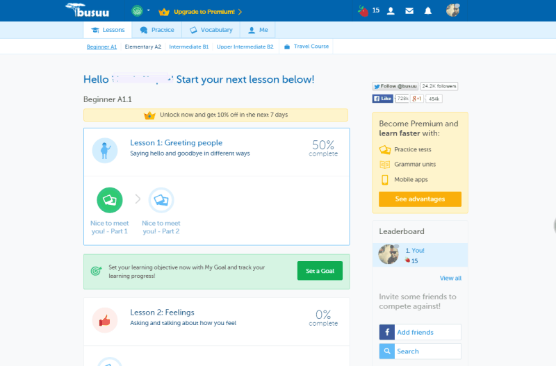Click the Facebook Like button
Viewport: 556px width, 366px height.
(x=383, y=99)
